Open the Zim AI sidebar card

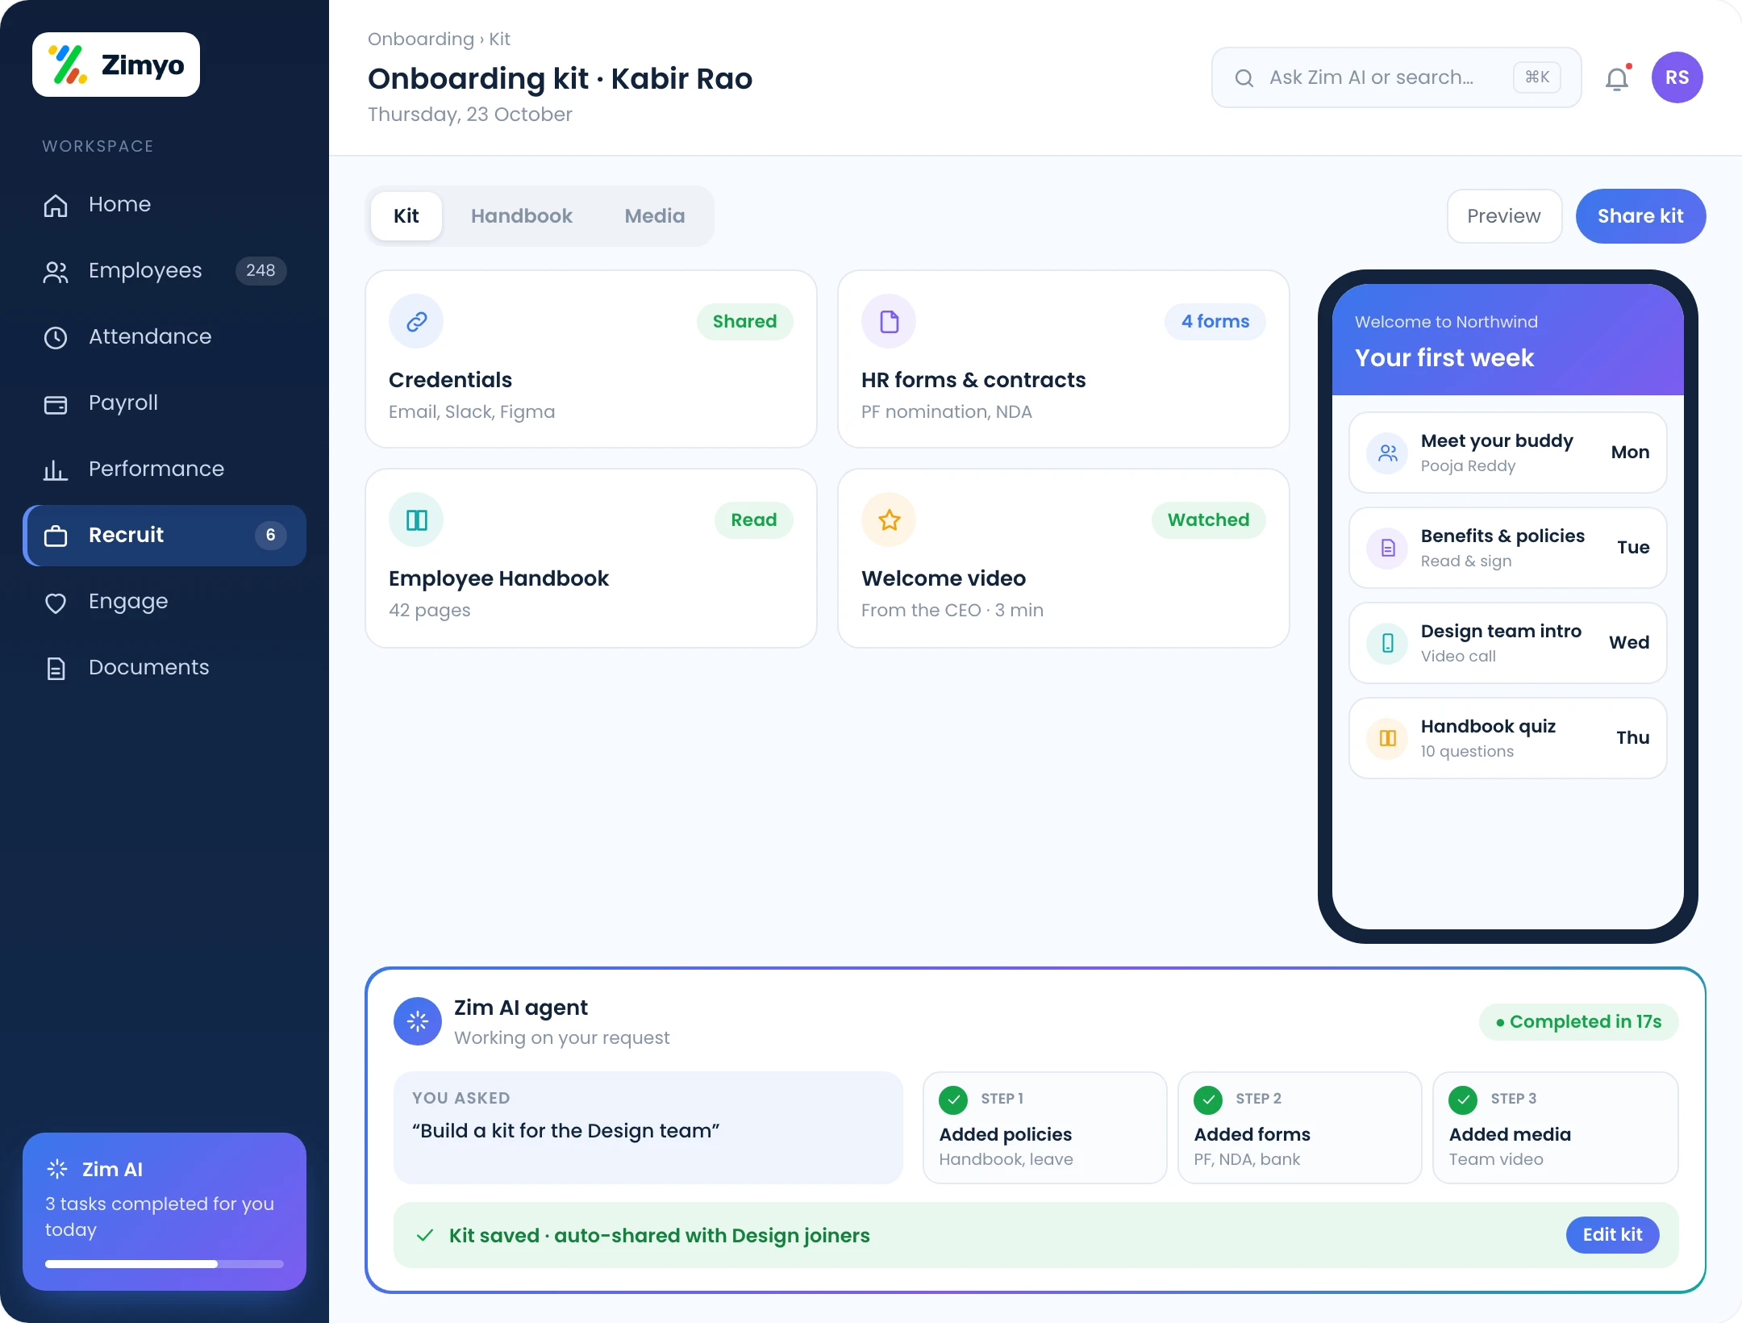[165, 1212]
